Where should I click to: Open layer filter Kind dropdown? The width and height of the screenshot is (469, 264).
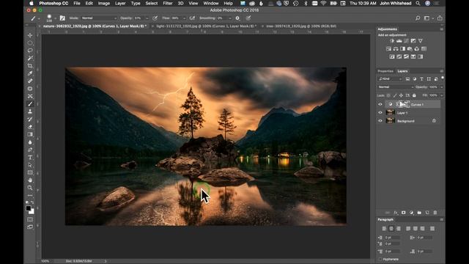[391, 78]
